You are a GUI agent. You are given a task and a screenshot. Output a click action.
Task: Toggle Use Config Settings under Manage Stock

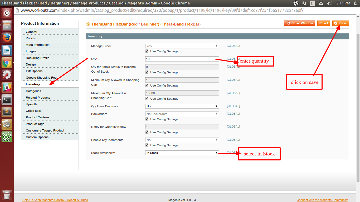point(147,51)
